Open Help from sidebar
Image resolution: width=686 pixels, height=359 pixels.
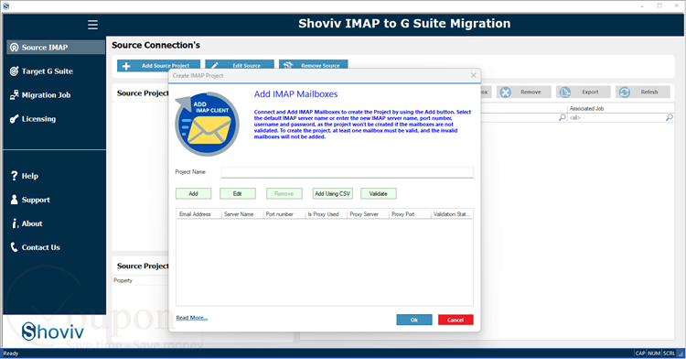[x=30, y=176]
